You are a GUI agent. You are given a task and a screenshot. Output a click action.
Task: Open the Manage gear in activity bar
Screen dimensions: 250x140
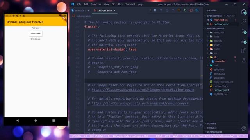pos(244,129)
